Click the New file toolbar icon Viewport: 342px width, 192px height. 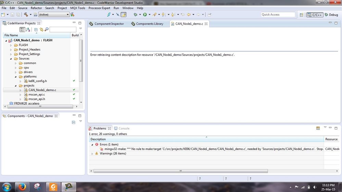click(x=3, y=15)
